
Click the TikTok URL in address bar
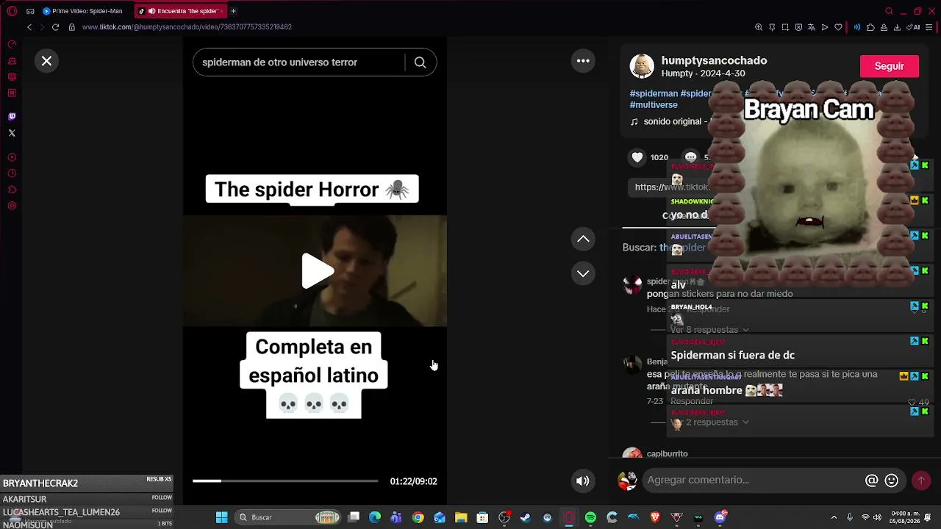187,27
